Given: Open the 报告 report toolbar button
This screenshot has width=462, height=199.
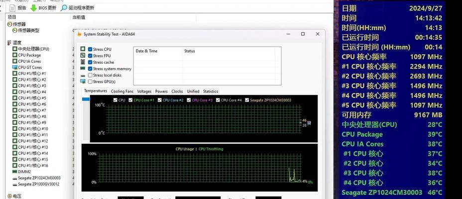Looking at the screenshot, I should [18, 8].
